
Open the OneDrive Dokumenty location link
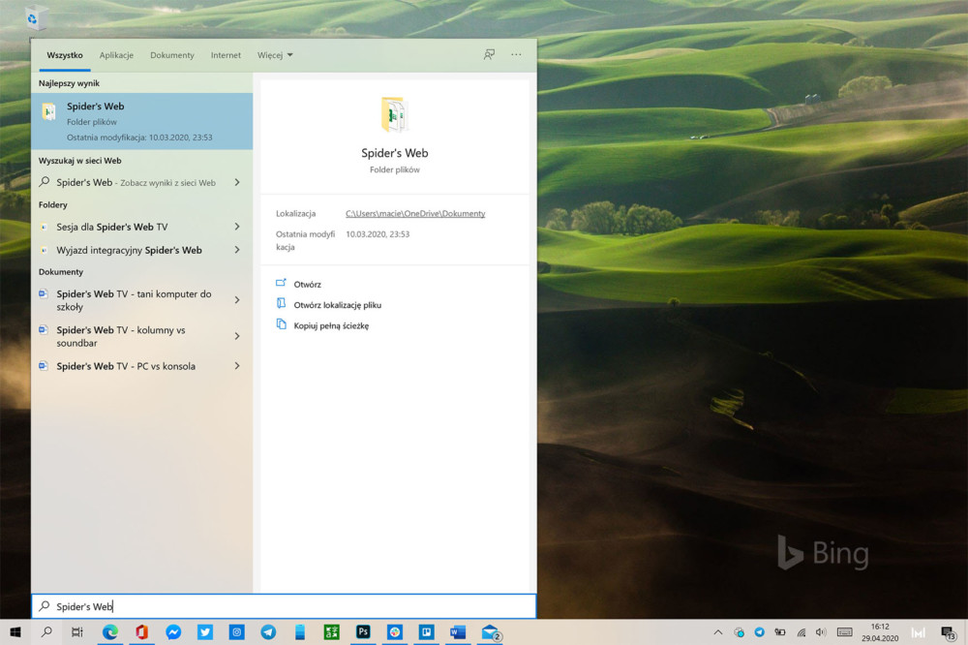(415, 213)
